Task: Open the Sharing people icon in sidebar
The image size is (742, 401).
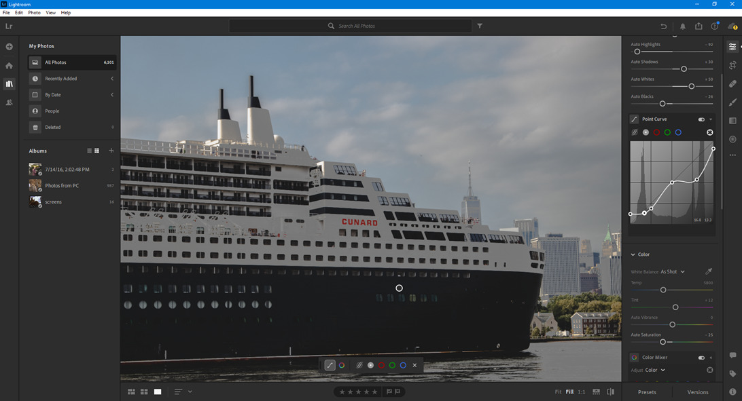Action: (x=9, y=102)
